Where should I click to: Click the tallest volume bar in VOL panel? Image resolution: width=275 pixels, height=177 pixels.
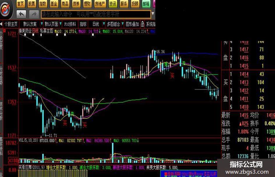[113, 153]
